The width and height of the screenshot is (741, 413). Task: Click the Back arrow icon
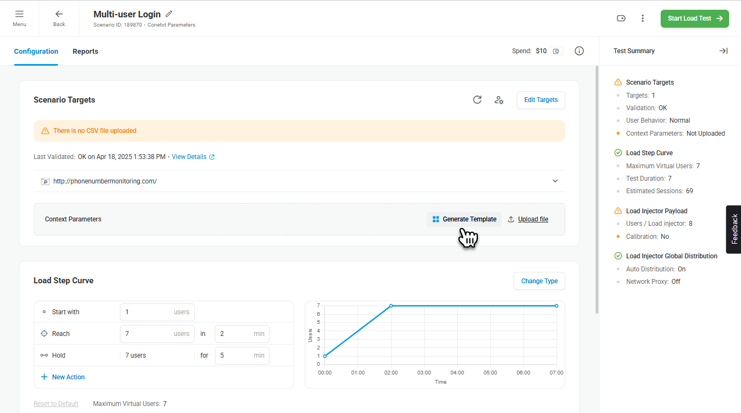click(59, 15)
